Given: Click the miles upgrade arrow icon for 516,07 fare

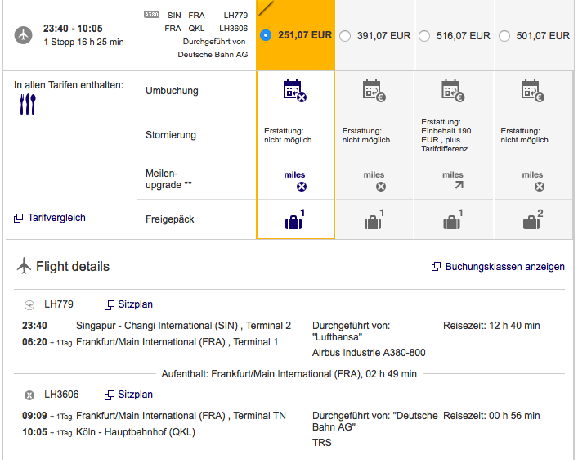Looking at the screenshot, I should point(453,187).
